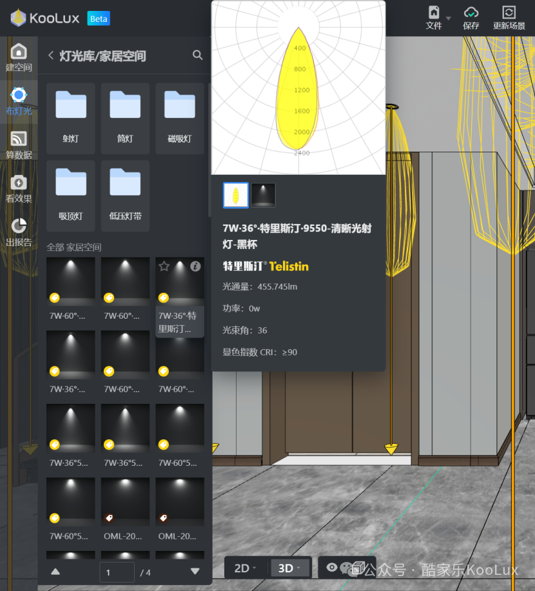Screen dimensions: 535x591
Task: Click the 光通量: 455.745lm value
Action: [260, 287]
